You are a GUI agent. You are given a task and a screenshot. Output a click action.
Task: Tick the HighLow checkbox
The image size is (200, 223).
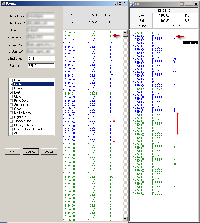pos(11,117)
